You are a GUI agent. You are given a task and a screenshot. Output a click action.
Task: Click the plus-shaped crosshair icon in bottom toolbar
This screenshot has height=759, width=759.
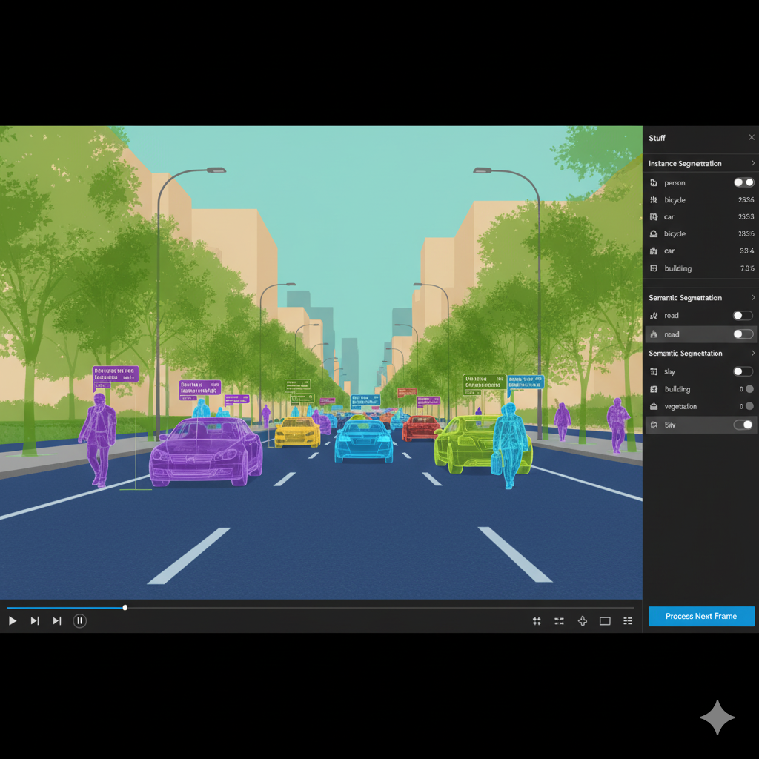coord(583,621)
